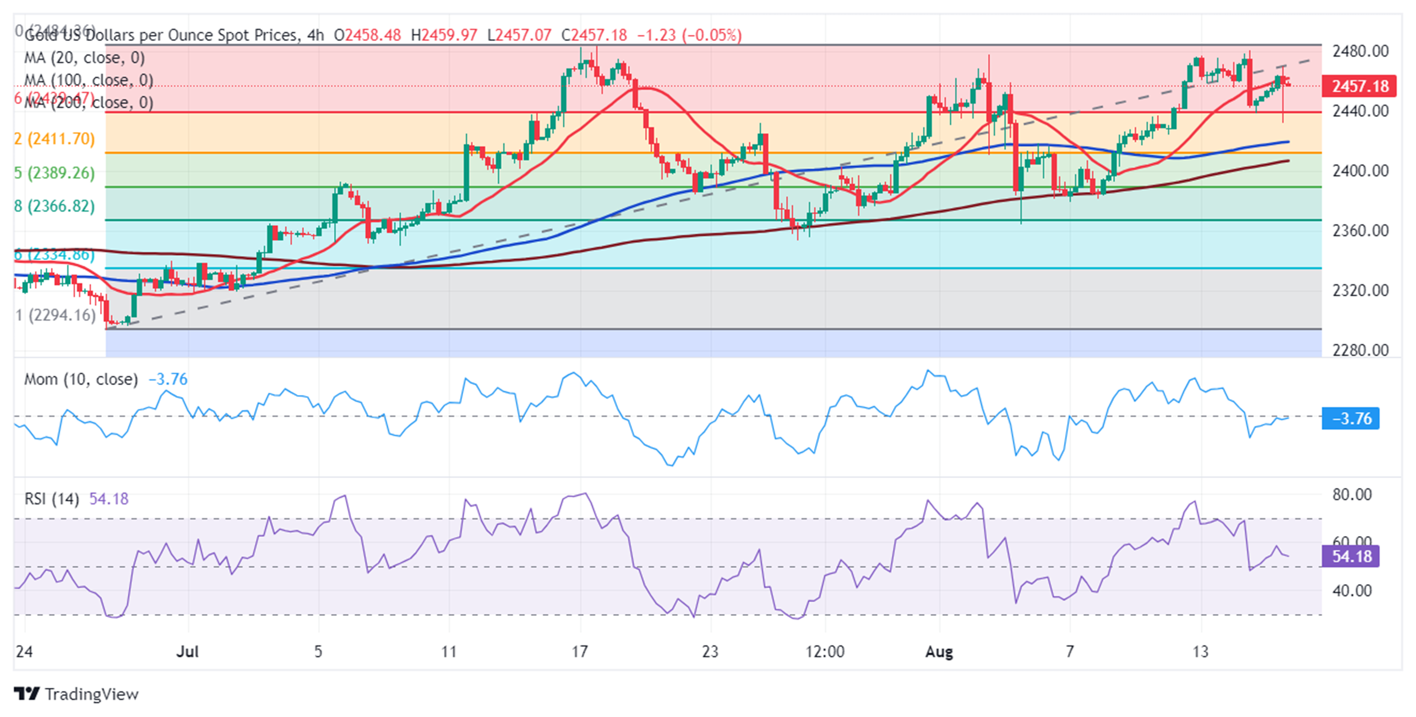
Task: Click the 80.00 RSI scale label
Action: click(x=1351, y=494)
